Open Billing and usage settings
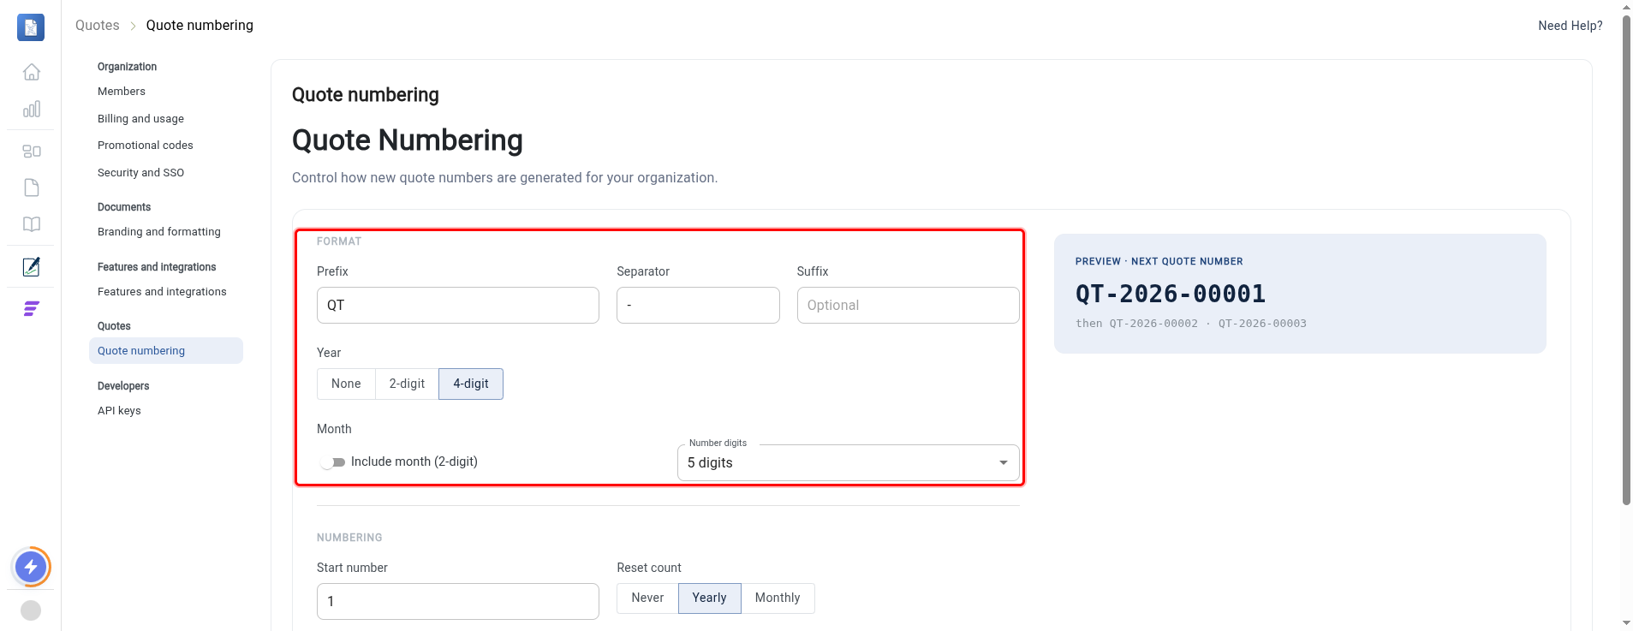1633x631 pixels. (x=140, y=119)
